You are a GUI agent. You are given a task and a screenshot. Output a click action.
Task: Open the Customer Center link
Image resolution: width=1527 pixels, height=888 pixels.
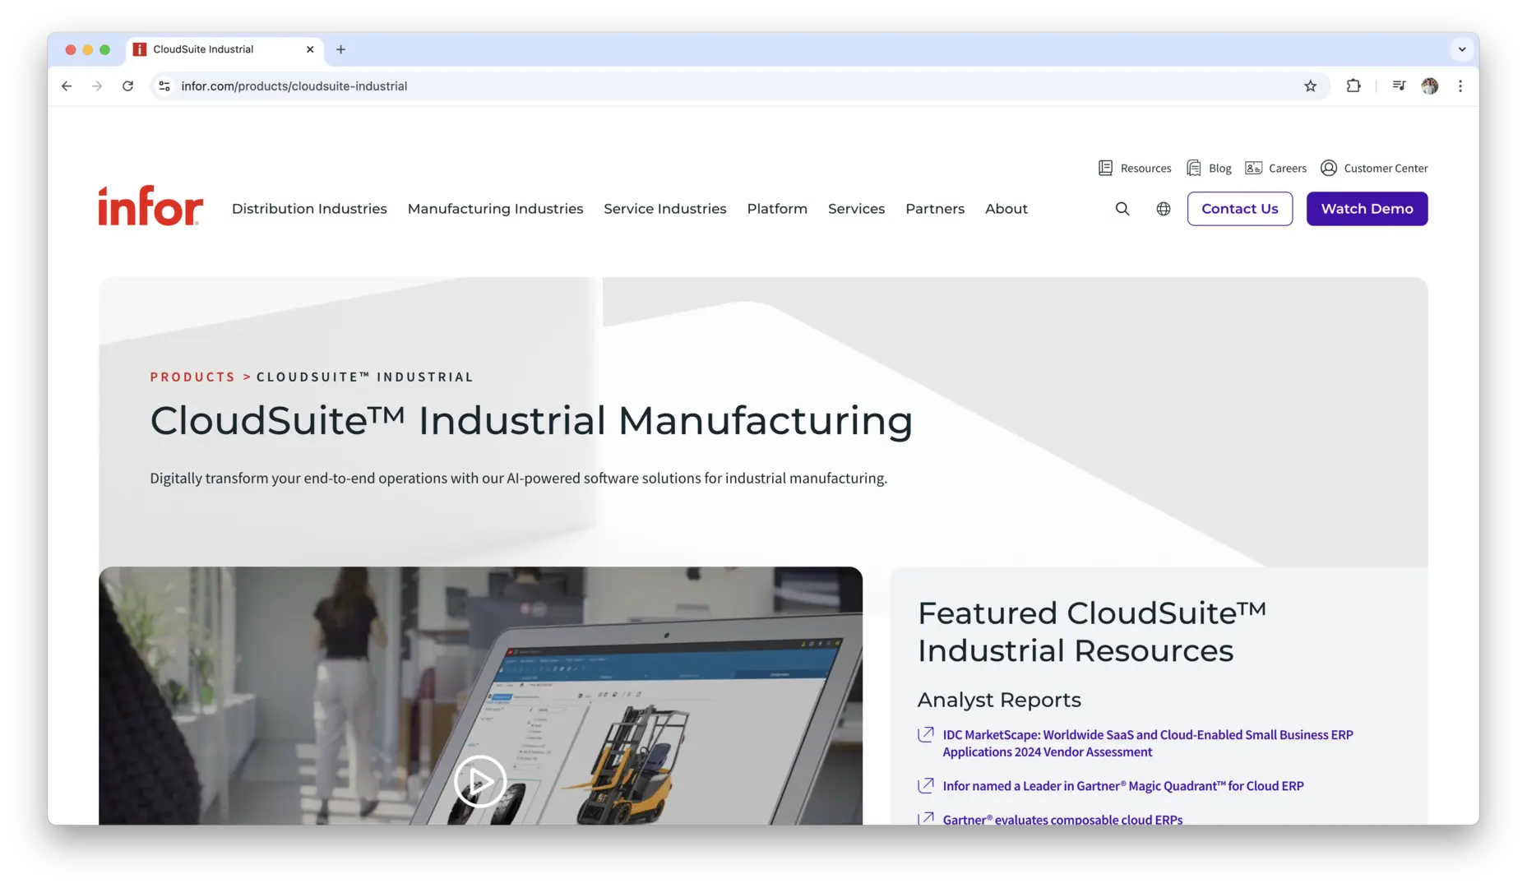click(1386, 168)
